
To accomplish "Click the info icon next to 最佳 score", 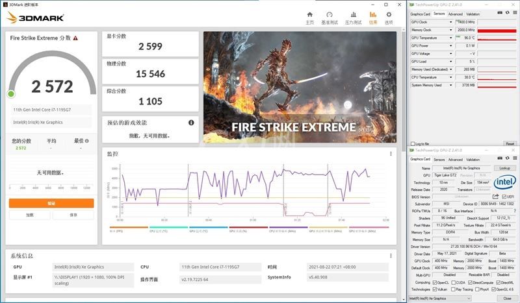I will tap(87, 141).
